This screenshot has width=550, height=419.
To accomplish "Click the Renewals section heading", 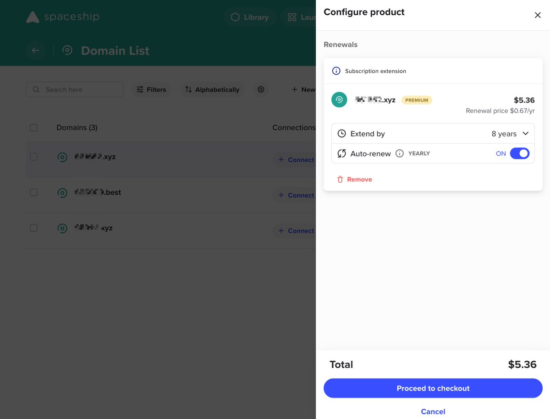I will pos(341,44).
